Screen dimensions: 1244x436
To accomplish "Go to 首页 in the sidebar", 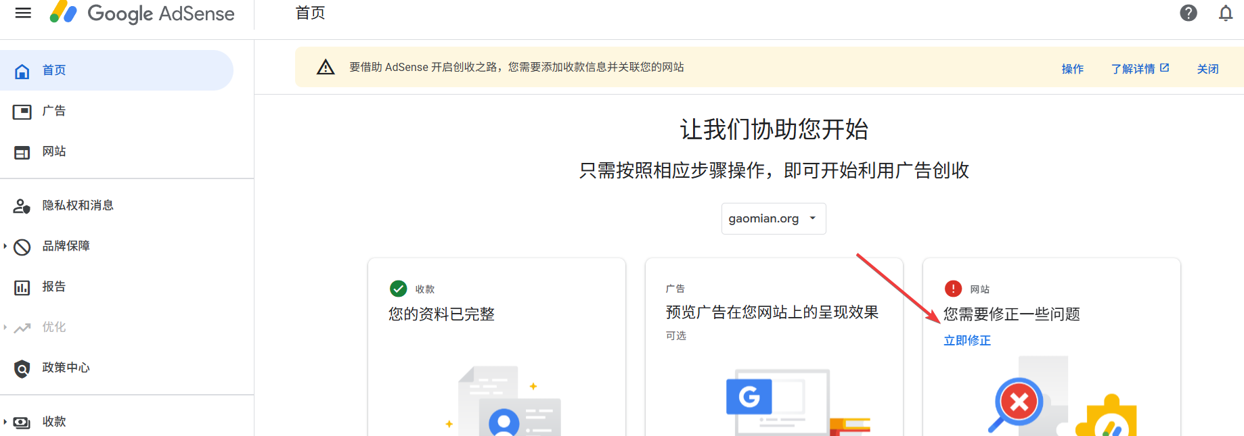I will point(116,70).
